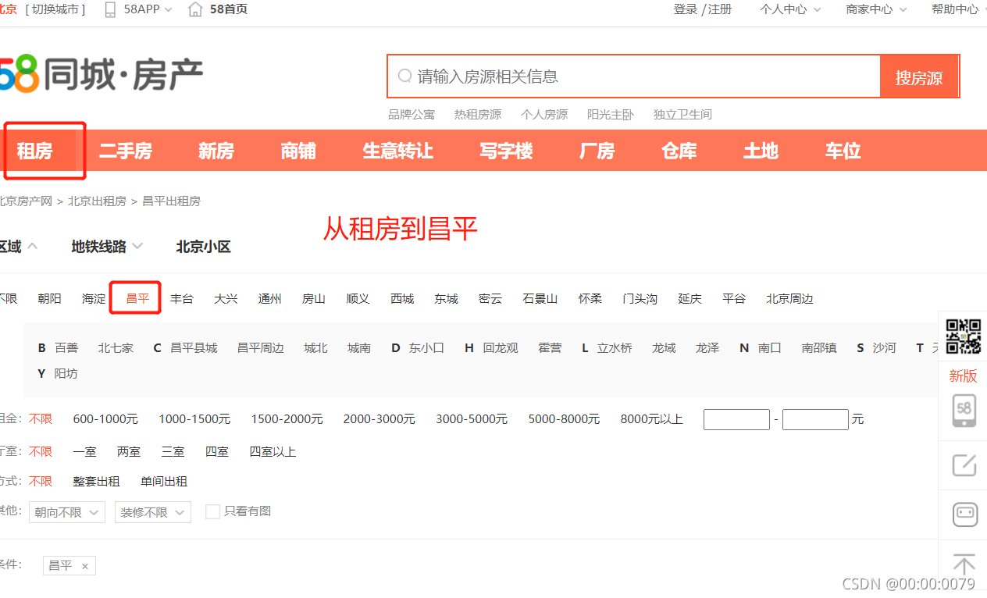Click the 品牌公寓 hot search link
The height and width of the screenshot is (598, 987).
[x=412, y=114]
